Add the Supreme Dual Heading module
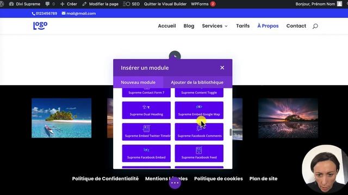Screen dimensions: 348x195 pos(146,110)
